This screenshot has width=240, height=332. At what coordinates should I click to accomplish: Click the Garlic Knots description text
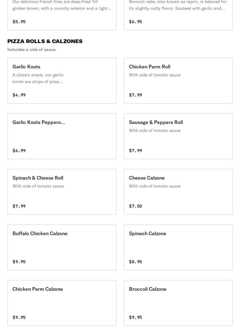[38, 78]
